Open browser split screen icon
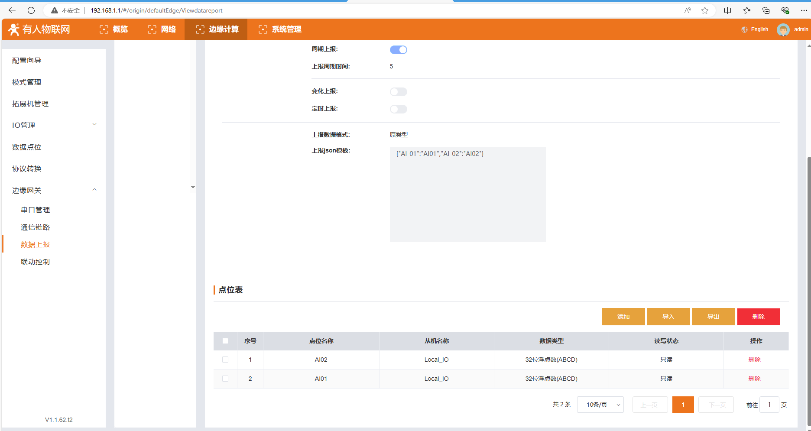Screen dimensions: 811x431 [728, 10]
